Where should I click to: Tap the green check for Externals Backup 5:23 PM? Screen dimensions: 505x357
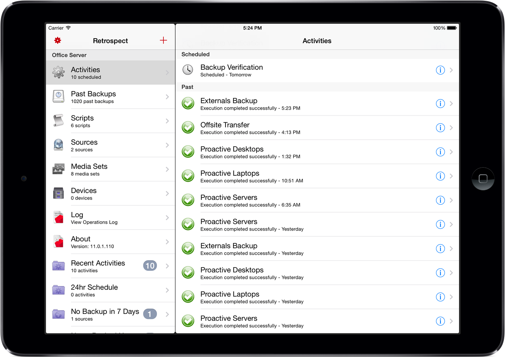click(188, 104)
